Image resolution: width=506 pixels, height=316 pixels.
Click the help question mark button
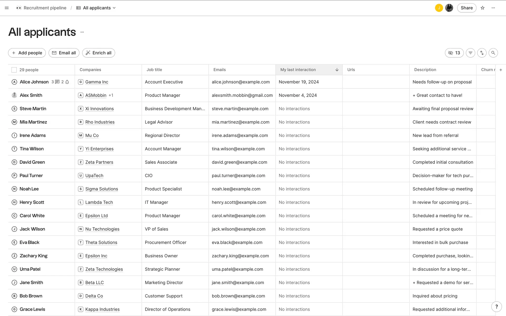coord(497,307)
